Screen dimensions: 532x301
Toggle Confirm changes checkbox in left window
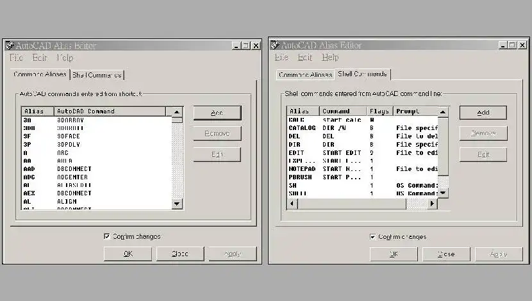(107, 236)
